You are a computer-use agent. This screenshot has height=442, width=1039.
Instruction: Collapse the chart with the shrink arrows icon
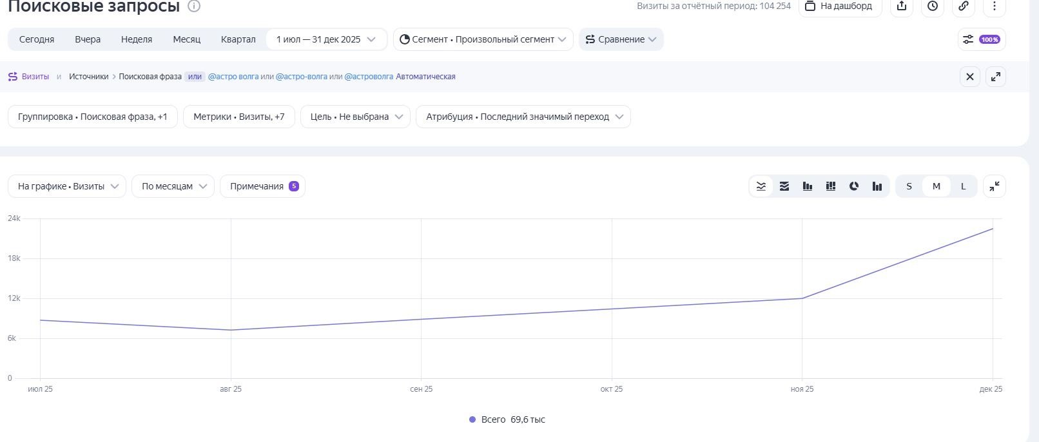coord(995,186)
